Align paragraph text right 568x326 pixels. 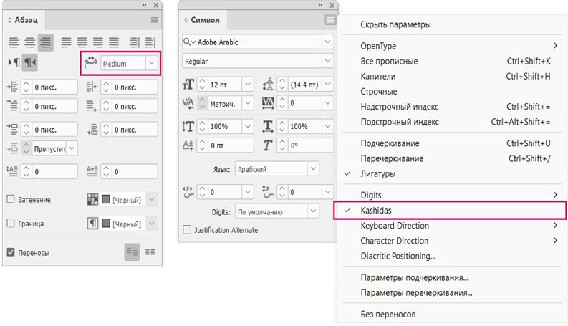(46, 43)
